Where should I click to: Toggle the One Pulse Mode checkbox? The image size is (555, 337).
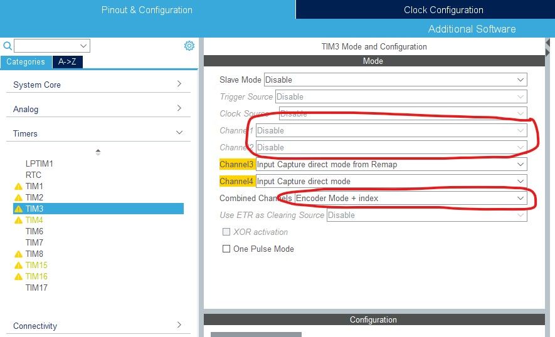[226, 249]
